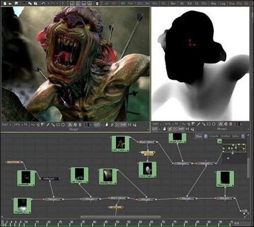Save the composition with floppy icon

(x=16, y=3)
